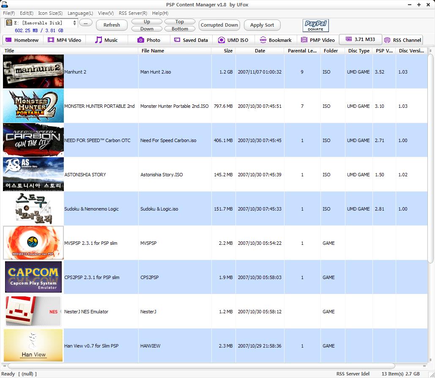Open the File menu
Screen dimensions: 435x378
click(9, 13)
